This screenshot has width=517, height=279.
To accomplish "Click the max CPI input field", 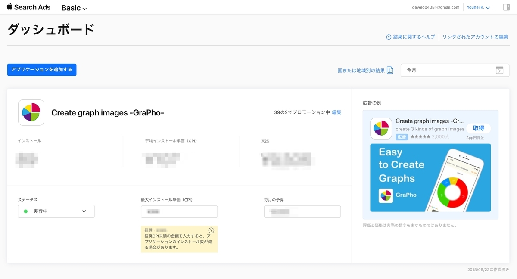I will (179, 212).
